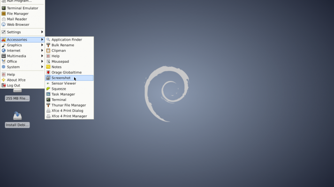Click the Graphics paintbrush icon
This screenshot has height=187, width=334.
click(x=4, y=45)
